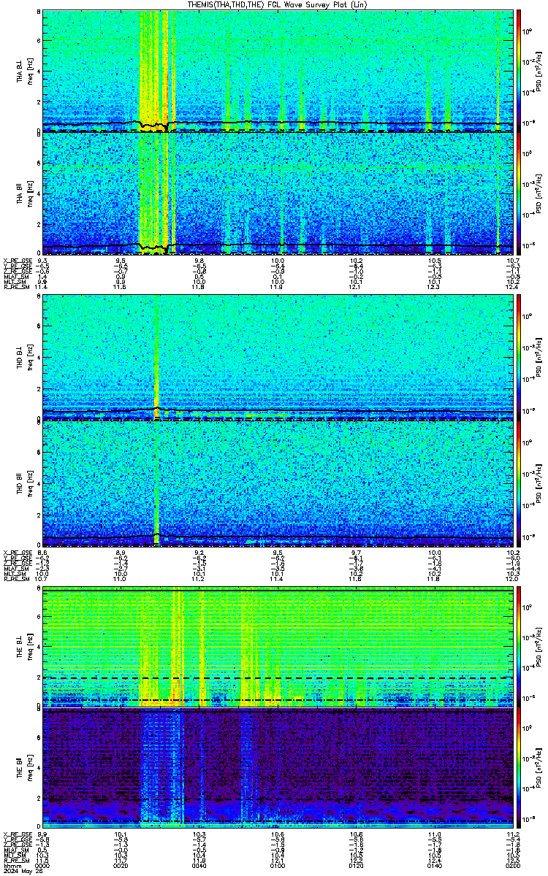
Task: Click the '0020' time tick label
Action: point(121,865)
